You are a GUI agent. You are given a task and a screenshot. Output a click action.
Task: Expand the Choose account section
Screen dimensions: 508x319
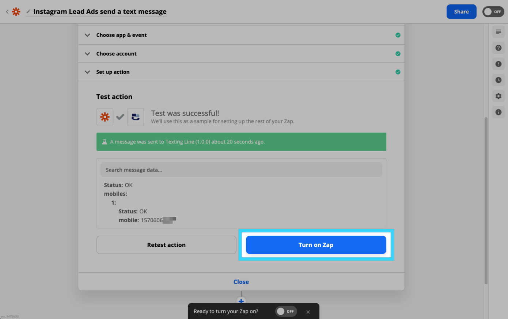point(241,54)
